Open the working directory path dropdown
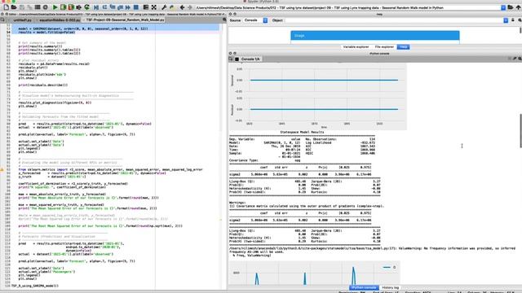This screenshot has width=522, height=293. click(503, 7)
